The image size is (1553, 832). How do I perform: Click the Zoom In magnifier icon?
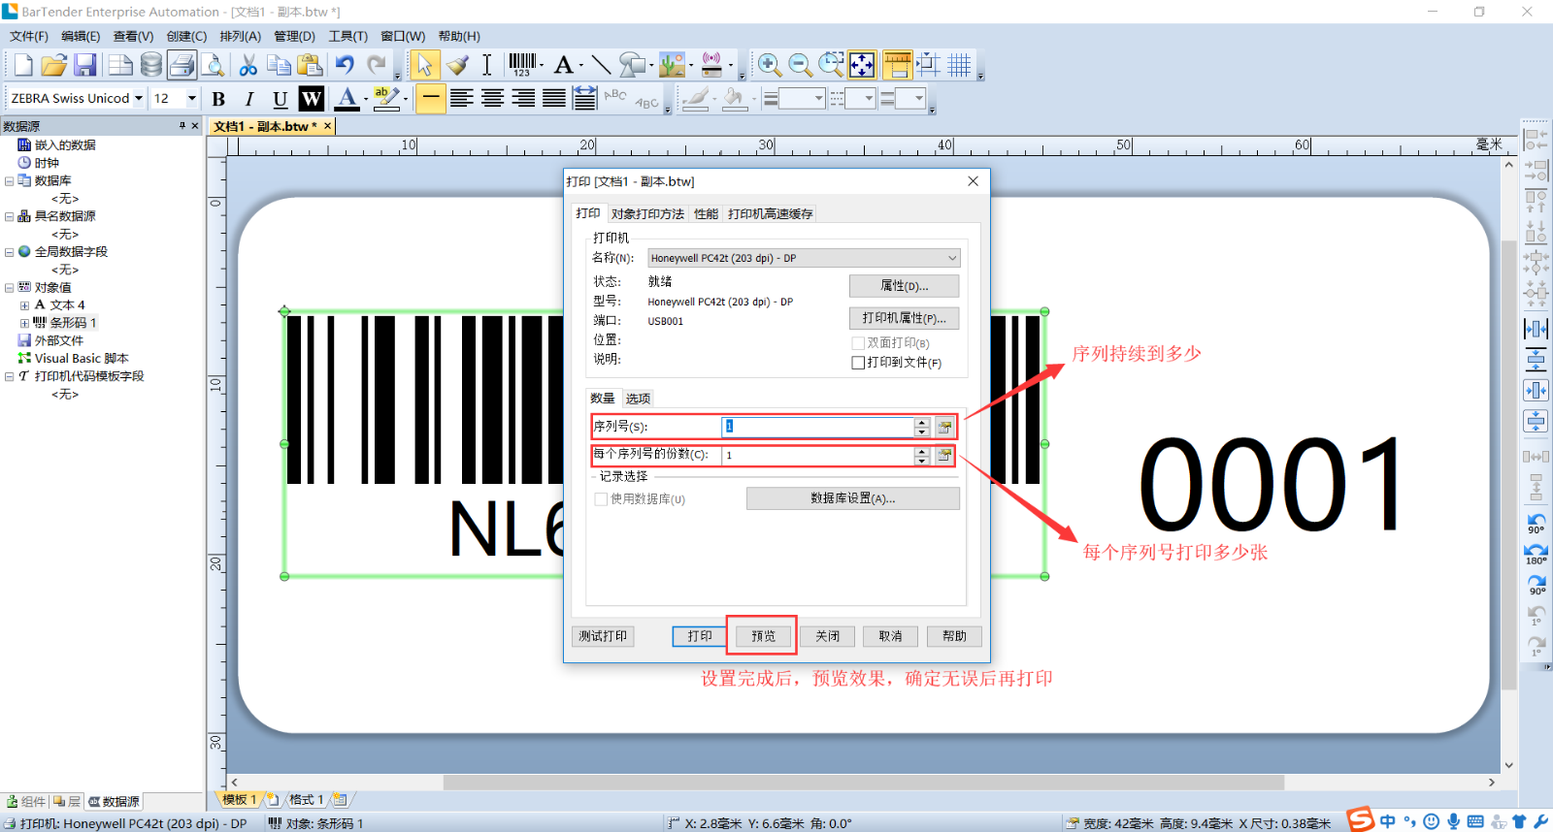coord(769,65)
